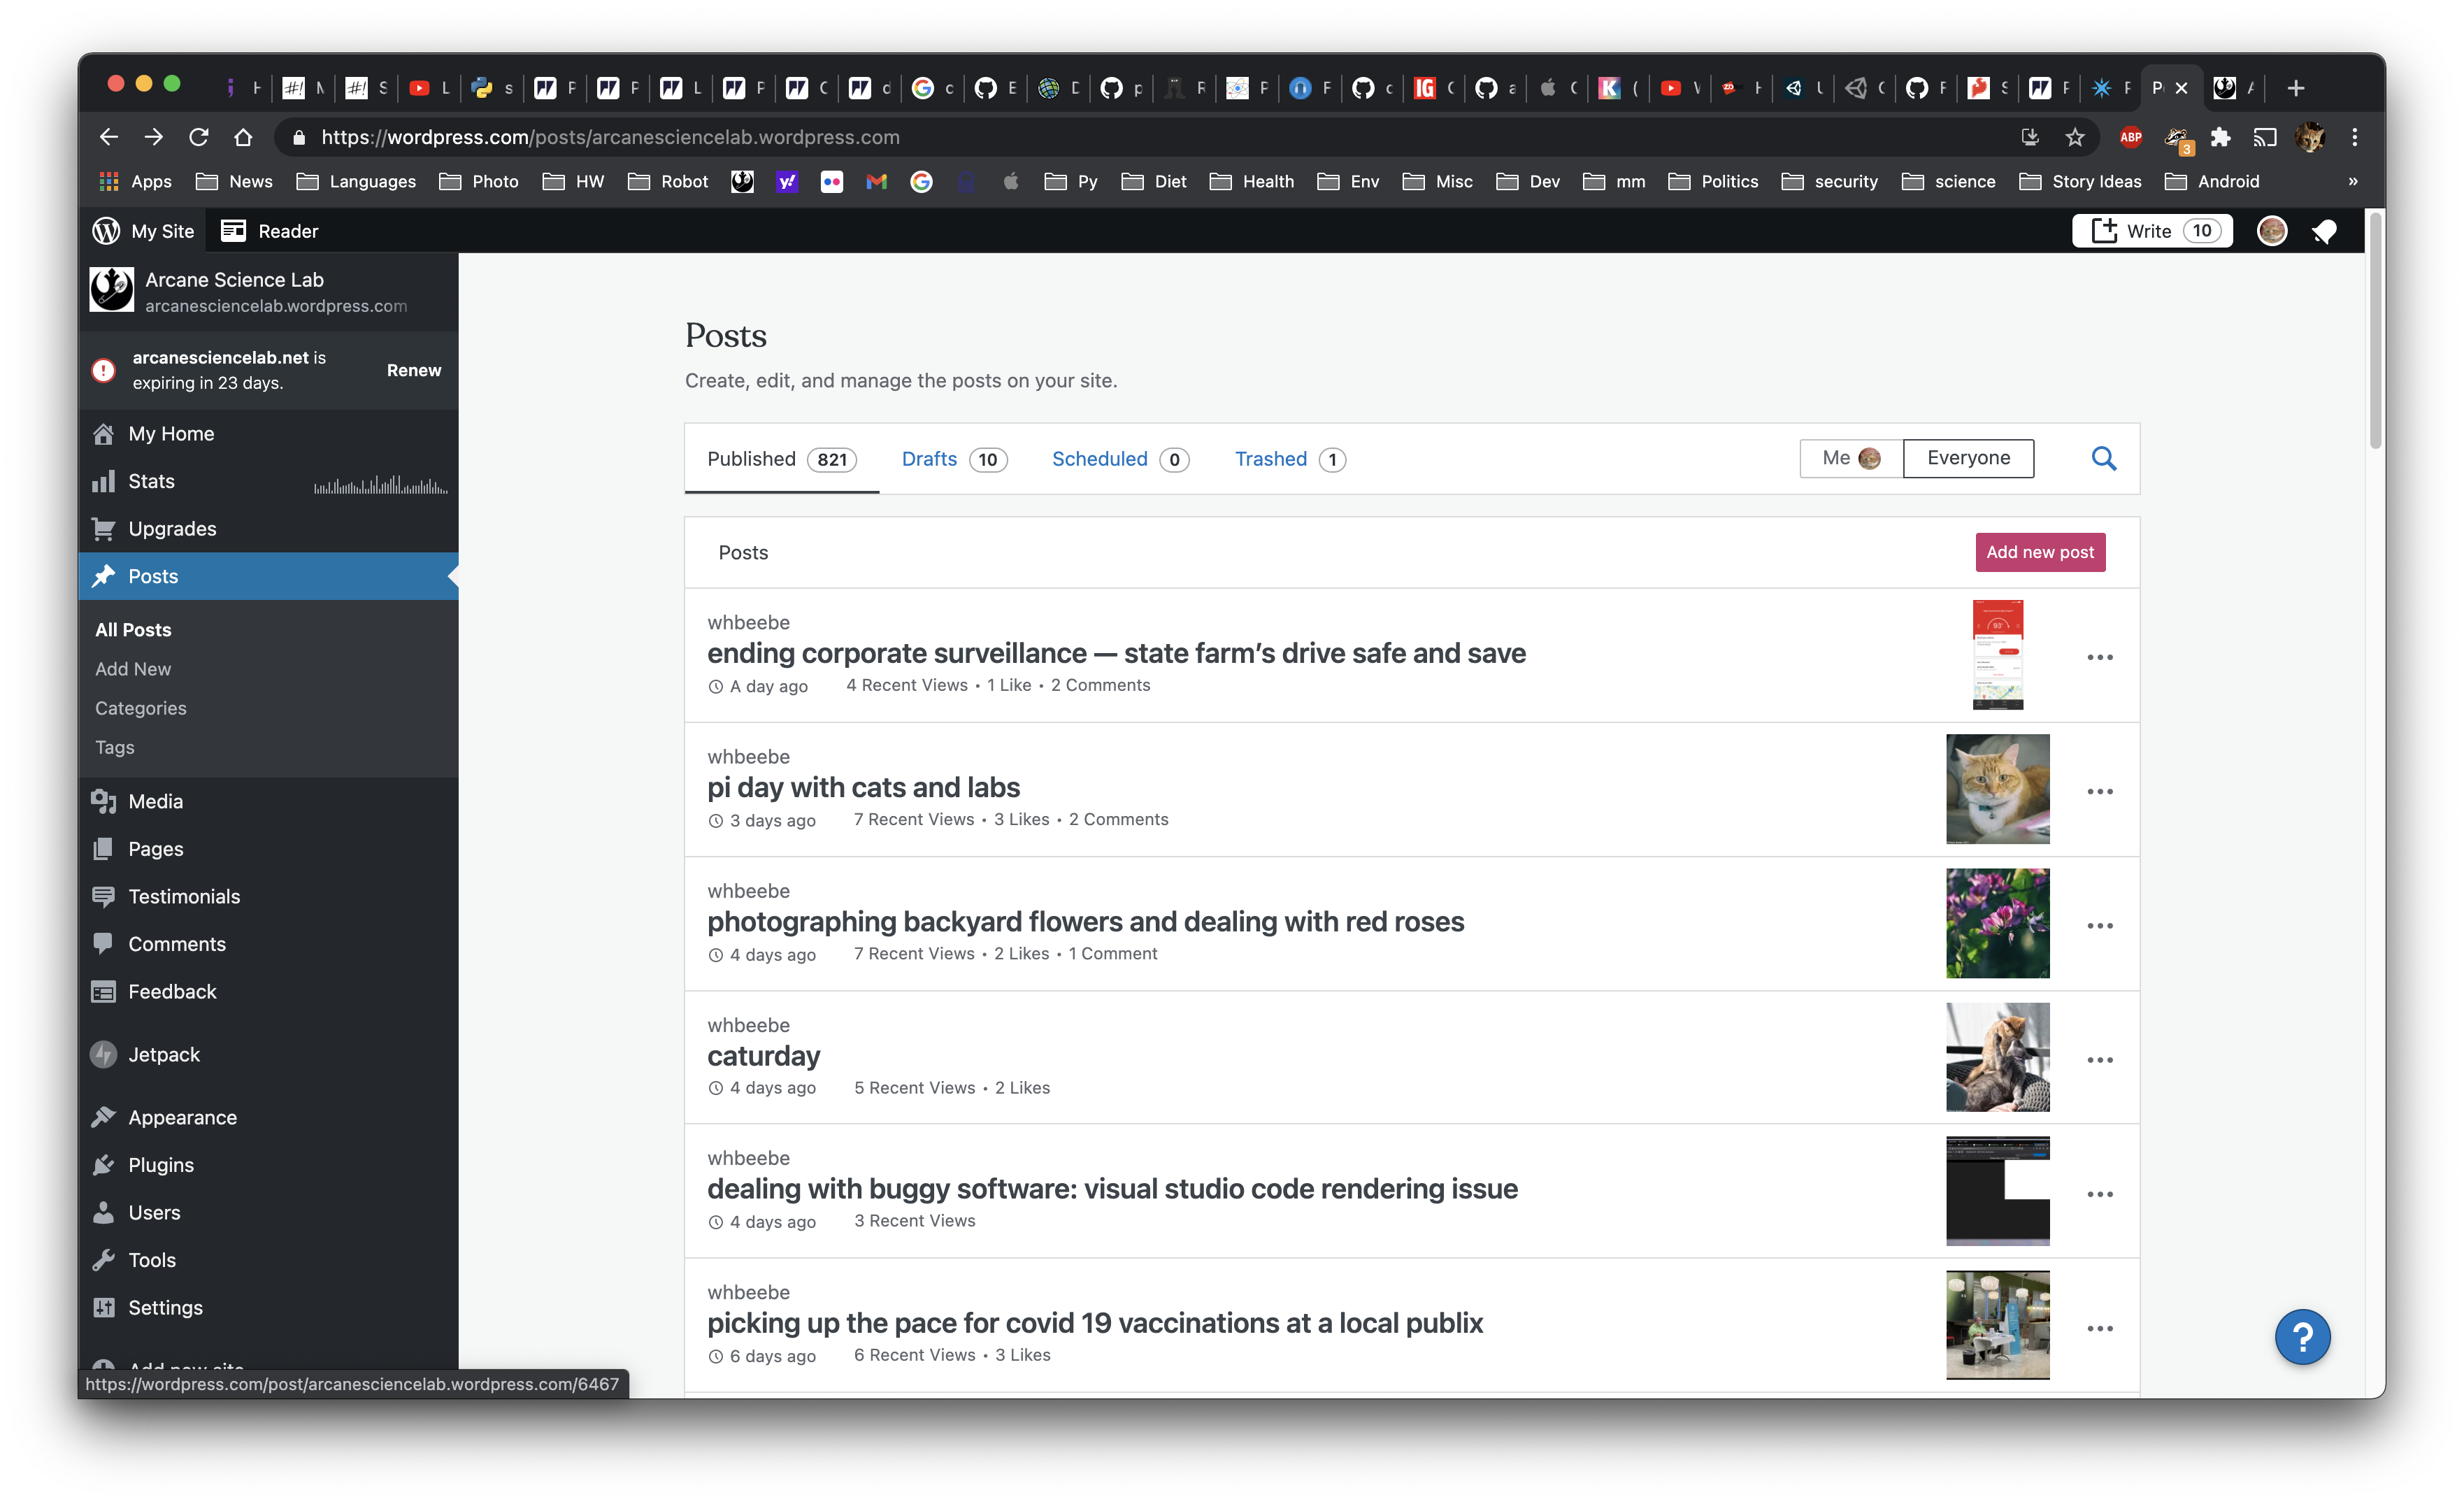Viewport: 2464px width, 1502px height.
Task: Open the Tools sidebar item
Action: (268, 1260)
